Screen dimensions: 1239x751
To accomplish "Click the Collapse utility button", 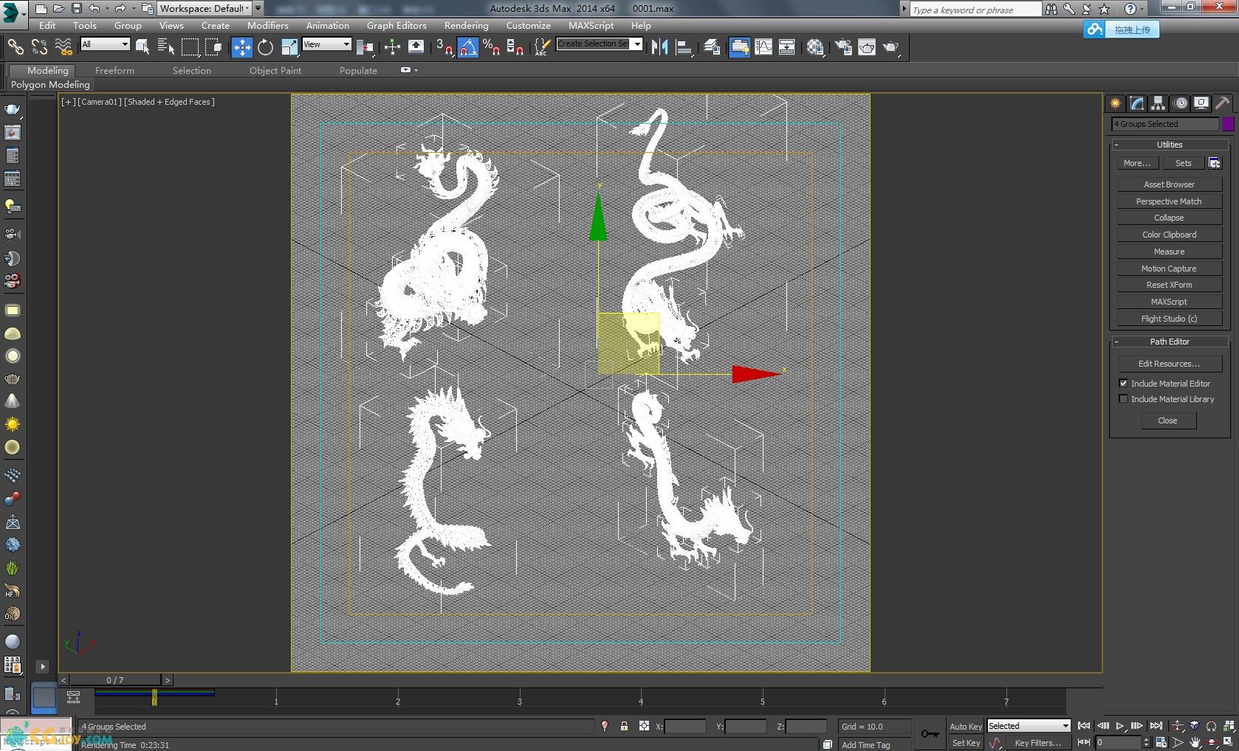I will [x=1170, y=218].
